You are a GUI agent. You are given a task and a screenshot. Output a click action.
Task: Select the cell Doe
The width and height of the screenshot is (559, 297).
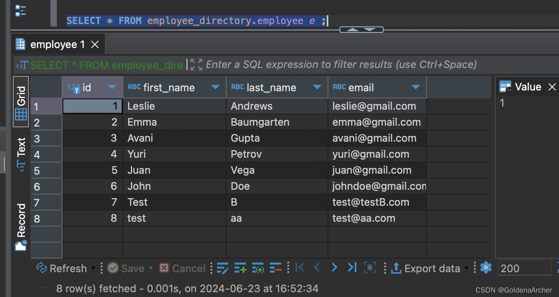(x=277, y=186)
